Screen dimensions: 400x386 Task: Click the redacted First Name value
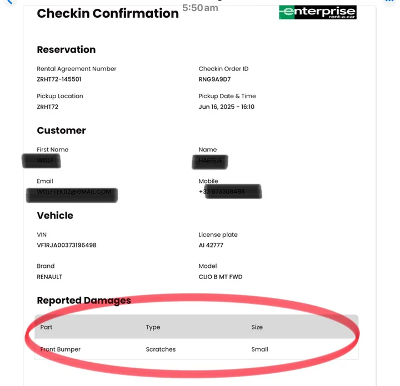pyautogui.click(x=48, y=161)
